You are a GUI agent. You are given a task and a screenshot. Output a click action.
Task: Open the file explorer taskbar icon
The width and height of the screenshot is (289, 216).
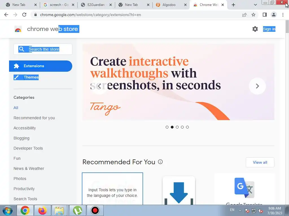60,210
